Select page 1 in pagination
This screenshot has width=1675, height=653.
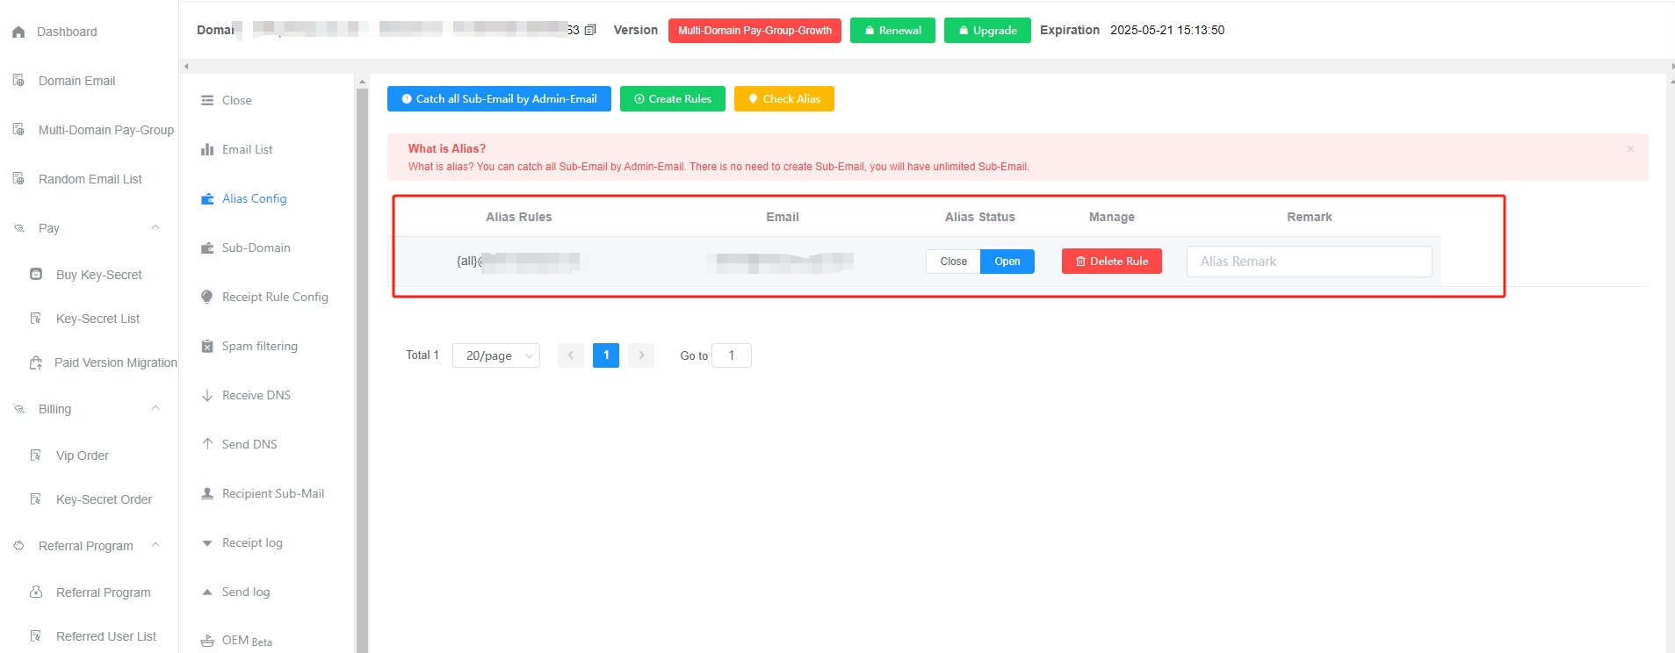(x=606, y=355)
